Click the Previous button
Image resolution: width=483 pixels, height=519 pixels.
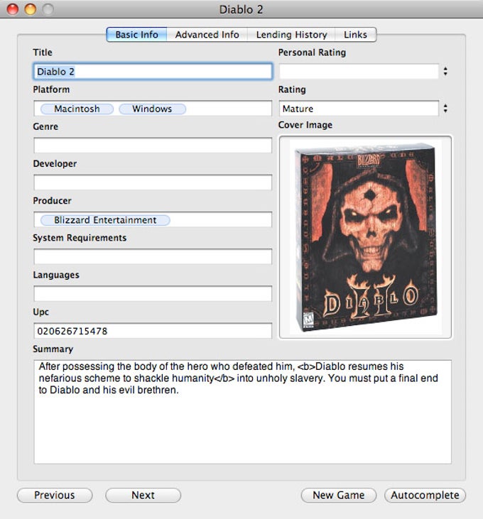coord(55,495)
